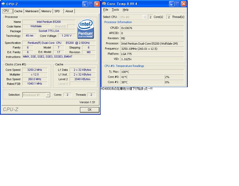Click the Intel Pentium logo badge
Image resolution: width=239 pixels, height=186 pixels.
pyautogui.click(x=85, y=29)
